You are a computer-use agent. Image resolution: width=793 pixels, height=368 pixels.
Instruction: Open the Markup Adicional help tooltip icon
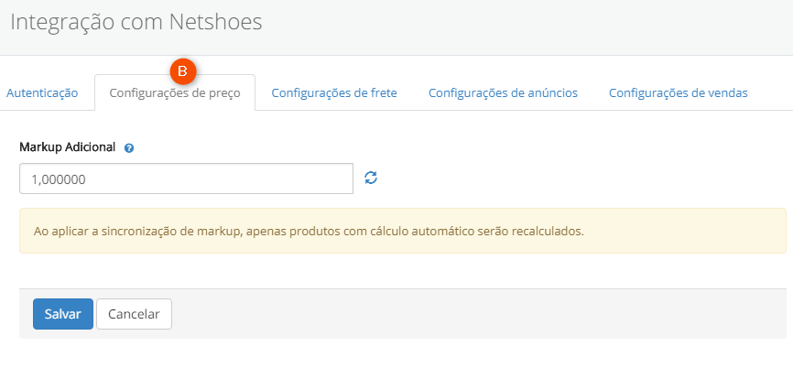coord(129,148)
